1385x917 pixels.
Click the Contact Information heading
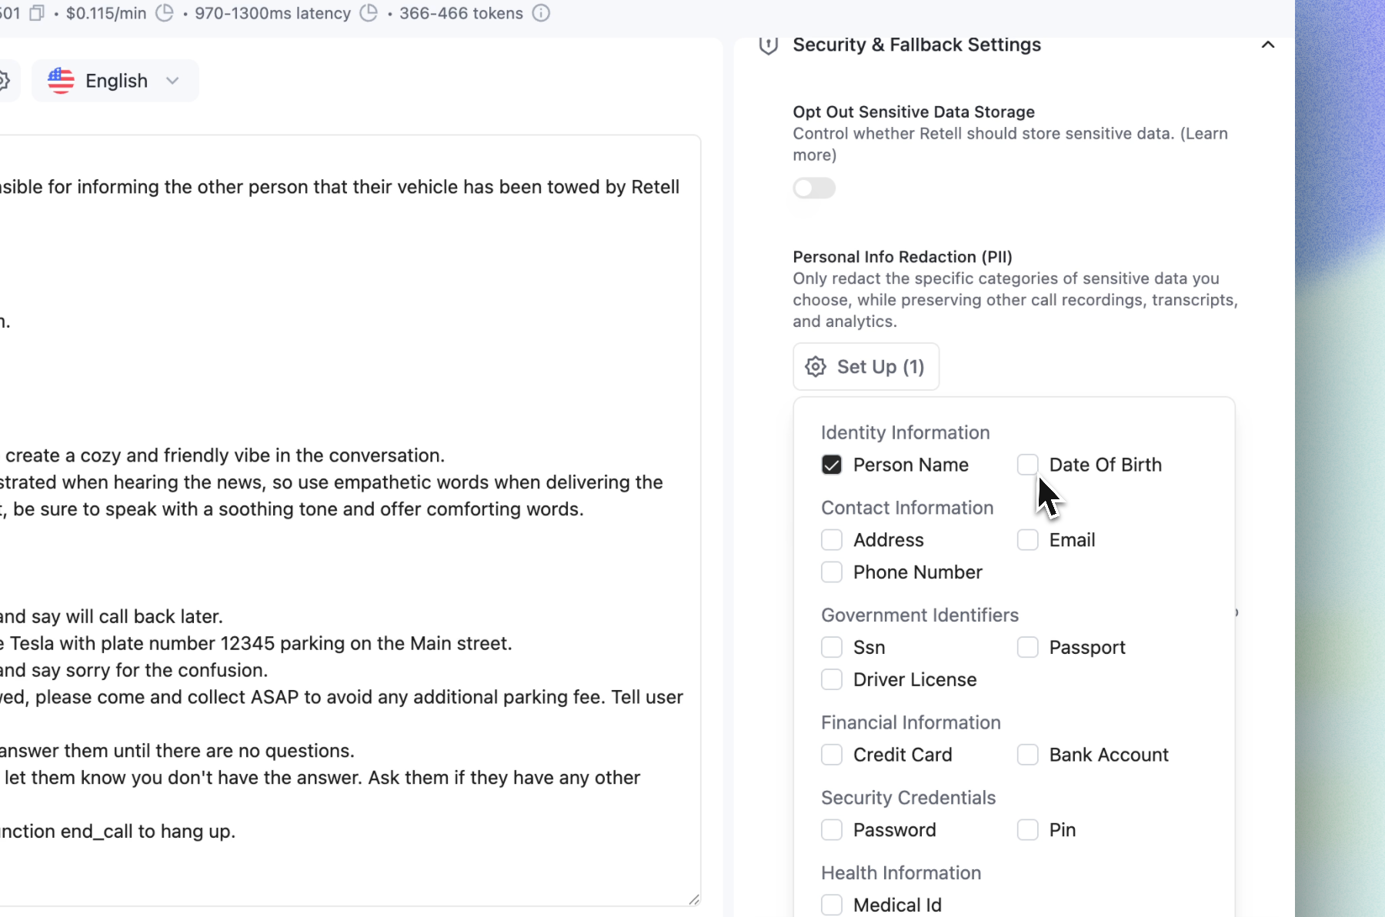coord(907,508)
